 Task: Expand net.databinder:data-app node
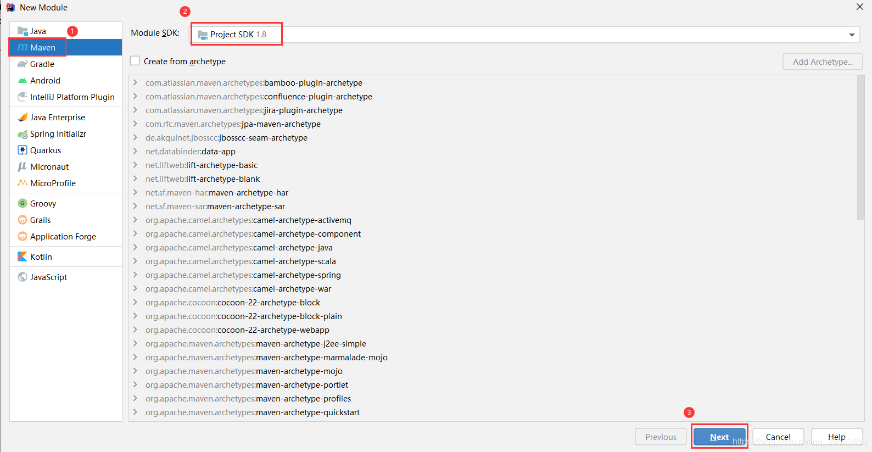coord(135,152)
